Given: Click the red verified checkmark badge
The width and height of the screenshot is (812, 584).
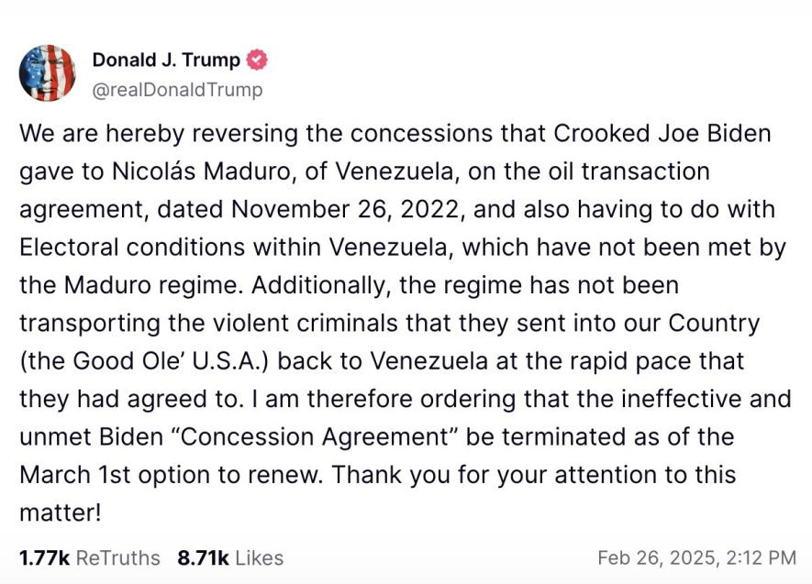Looking at the screenshot, I should pyautogui.click(x=256, y=60).
